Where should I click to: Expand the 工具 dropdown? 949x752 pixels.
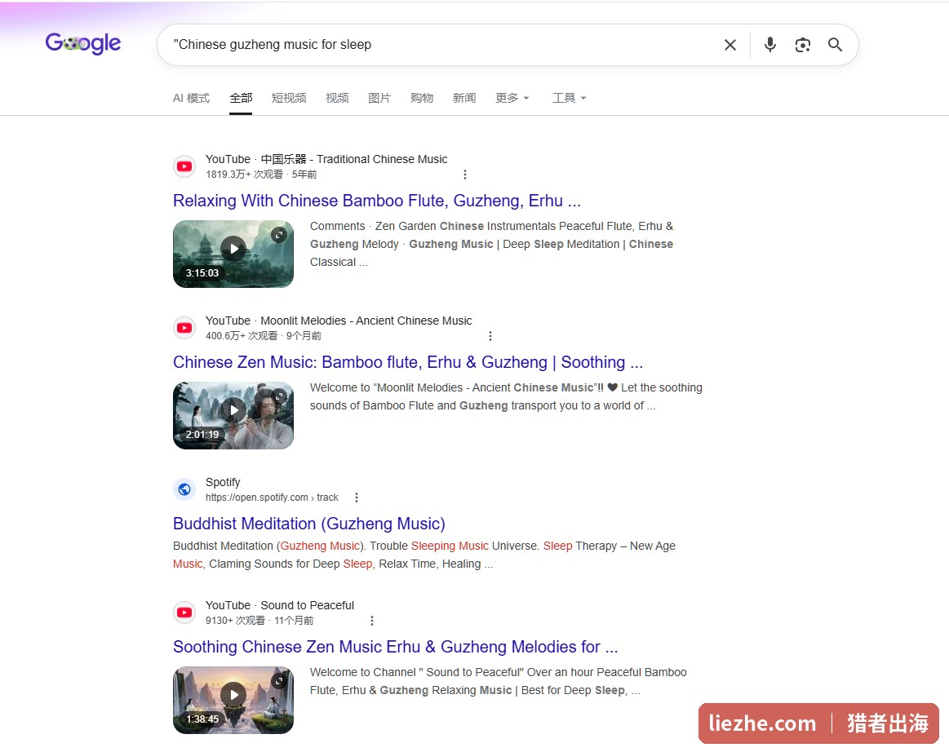coord(569,98)
